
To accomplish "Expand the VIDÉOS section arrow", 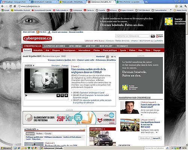I will click(x=33, y=66).
